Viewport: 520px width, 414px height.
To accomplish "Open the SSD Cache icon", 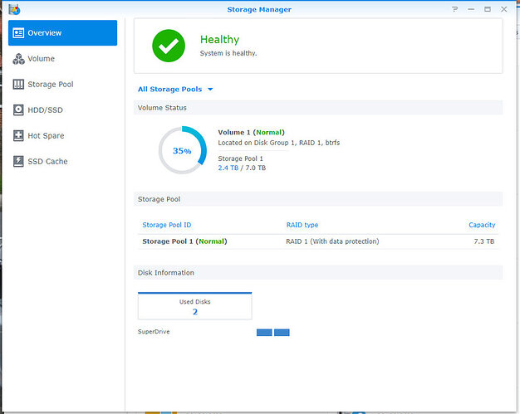I will pos(18,161).
